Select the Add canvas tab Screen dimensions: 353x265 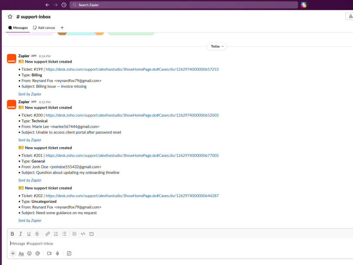44,28
